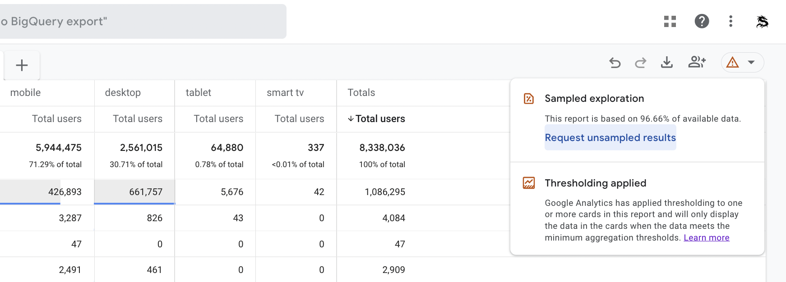Screen dimensions: 786x282
Task: Click the grand total 8,338,036
Action: (382, 148)
